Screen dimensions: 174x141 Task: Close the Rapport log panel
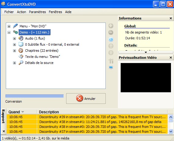[x=4, y=131]
